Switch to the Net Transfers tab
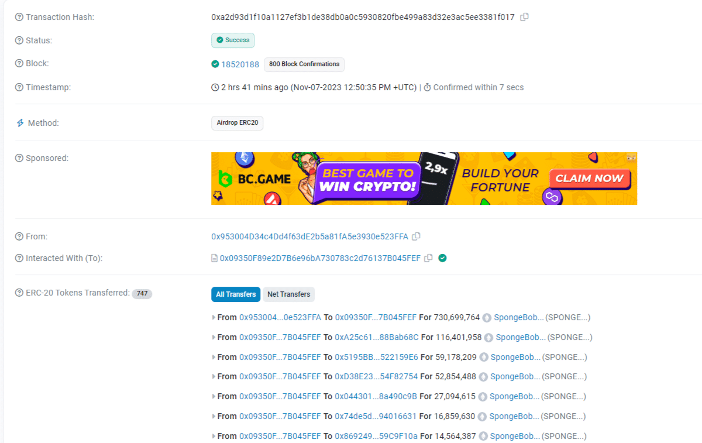The width and height of the screenshot is (702, 443). coord(288,294)
